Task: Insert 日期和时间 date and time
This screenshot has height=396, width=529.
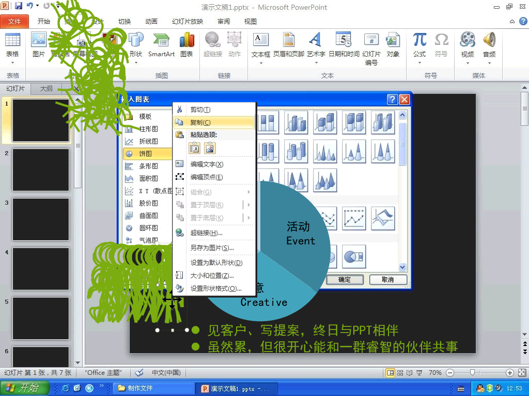Action: click(x=344, y=45)
